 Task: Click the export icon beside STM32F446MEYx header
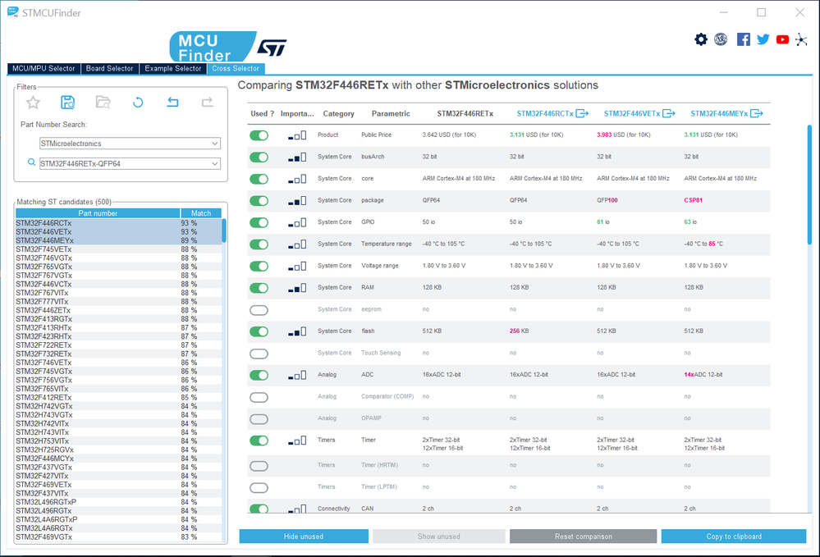[x=757, y=113]
